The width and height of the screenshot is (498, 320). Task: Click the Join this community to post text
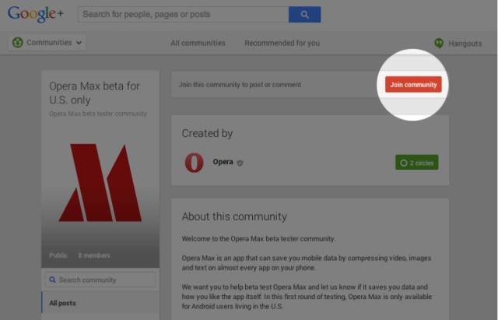pos(240,85)
